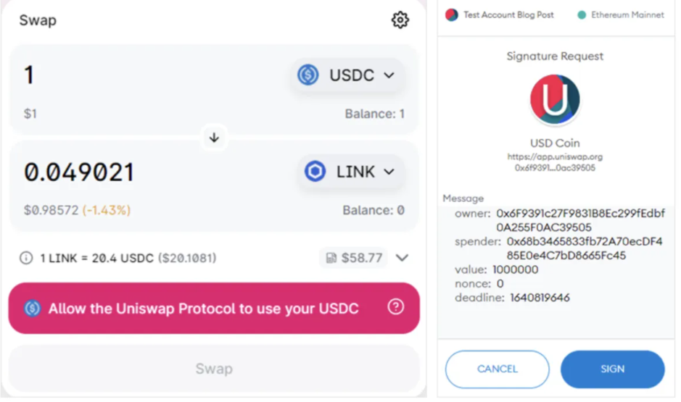This screenshot has width=681, height=402.
Task: Flip swap direction with down arrow
Action: pyautogui.click(x=214, y=138)
